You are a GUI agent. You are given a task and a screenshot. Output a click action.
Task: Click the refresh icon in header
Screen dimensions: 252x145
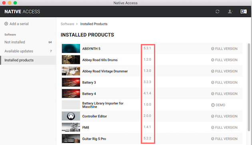click(217, 12)
